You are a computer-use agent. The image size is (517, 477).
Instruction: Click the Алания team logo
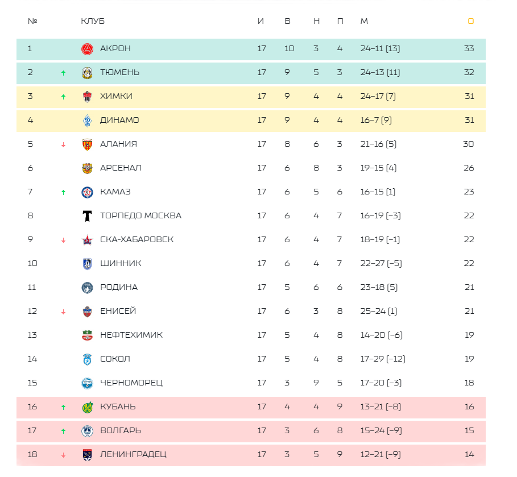(x=88, y=144)
